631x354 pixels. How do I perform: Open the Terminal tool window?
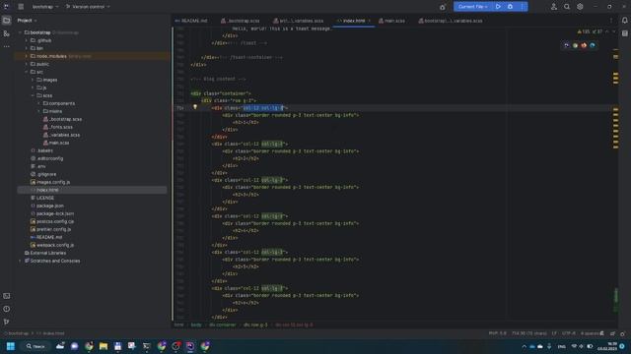(7, 296)
